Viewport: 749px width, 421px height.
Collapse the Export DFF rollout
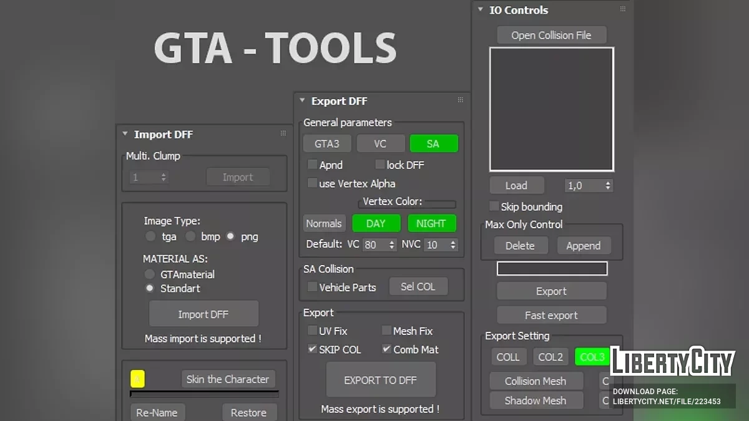(x=301, y=100)
